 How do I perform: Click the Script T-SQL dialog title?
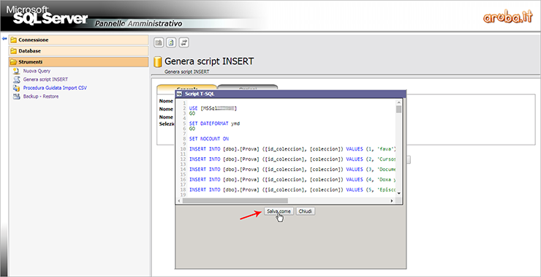click(200, 94)
